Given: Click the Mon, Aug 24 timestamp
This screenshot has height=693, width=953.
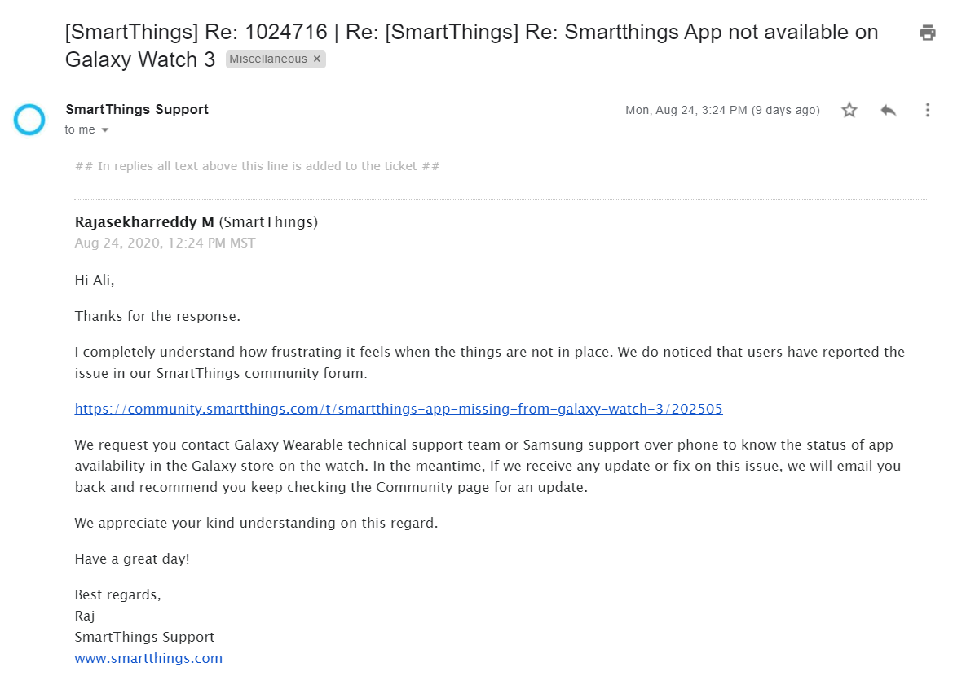Looking at the screenshot, I should [722, 110].
